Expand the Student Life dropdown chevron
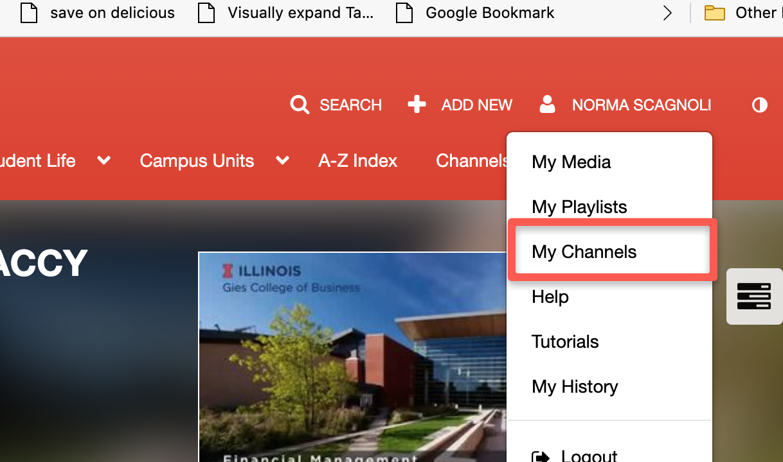The image size is (783, 462). tap(104, 160)
